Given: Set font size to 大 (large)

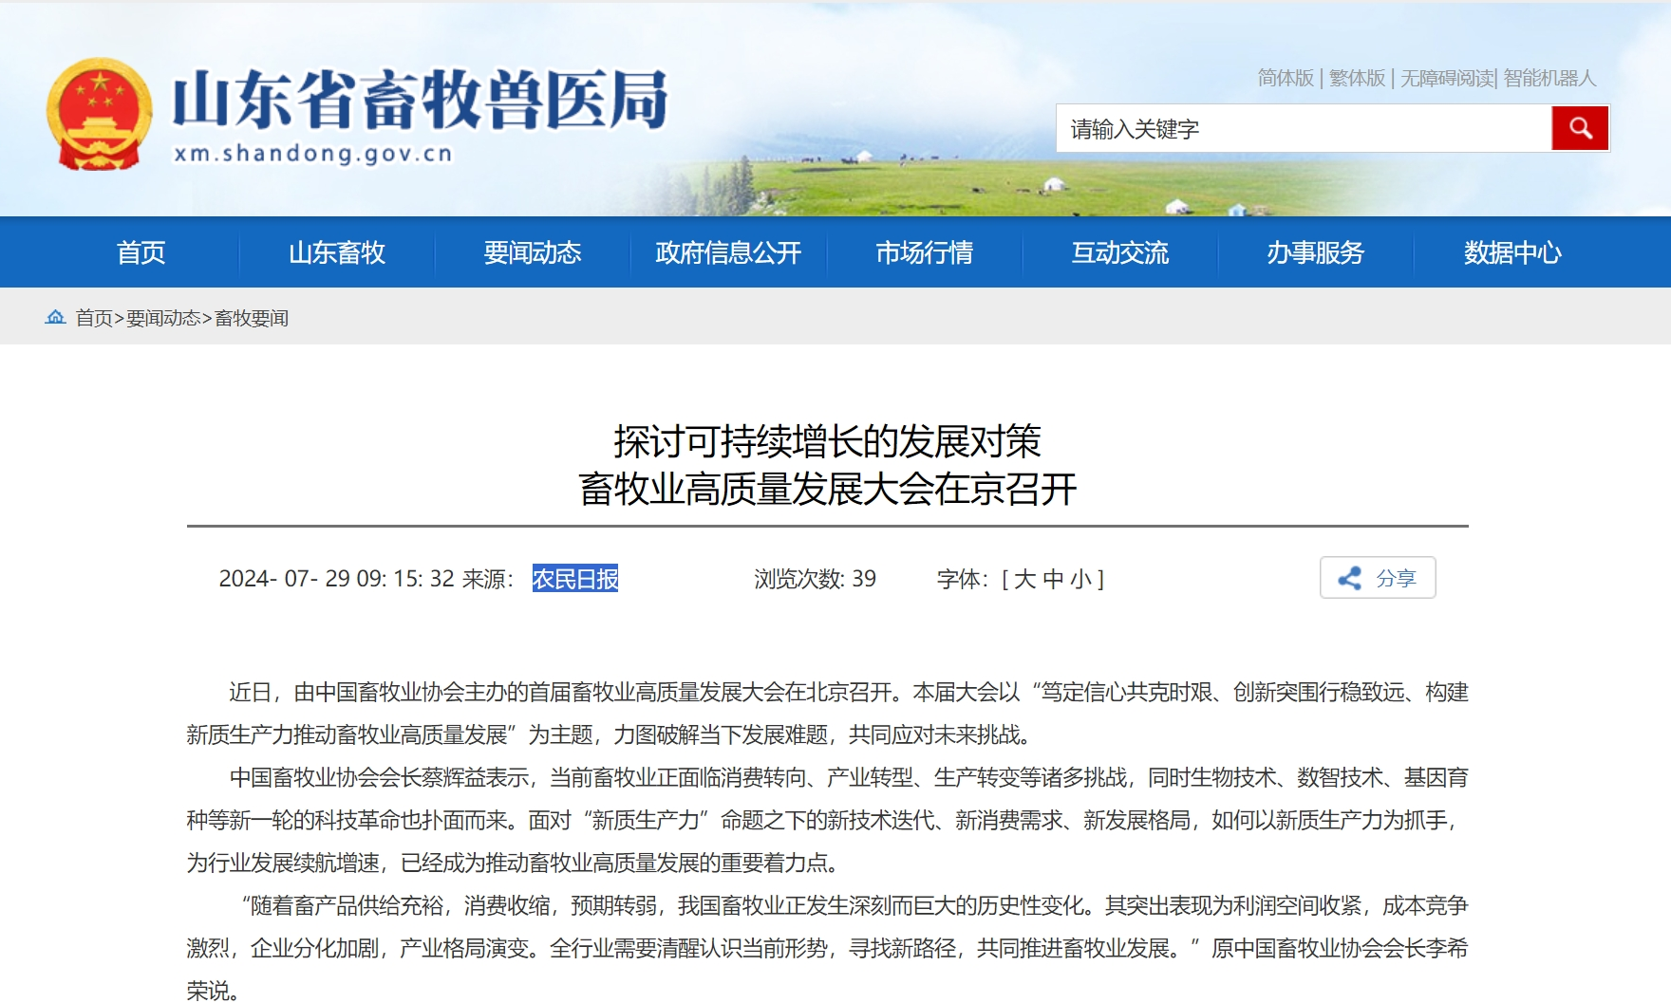Looking at the screenshot, I should point(1024,579).
